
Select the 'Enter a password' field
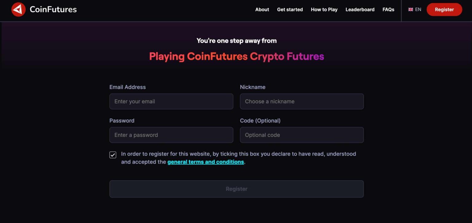tap(171, 135)
